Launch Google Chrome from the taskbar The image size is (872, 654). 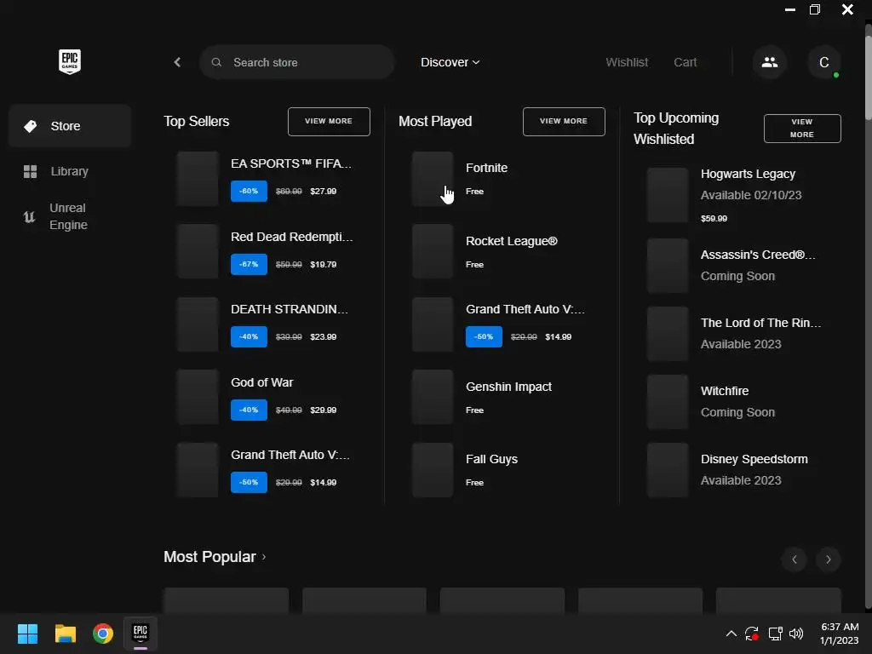[x=103, y=634]
